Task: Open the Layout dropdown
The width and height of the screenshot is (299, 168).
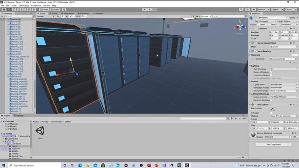Action: tap(291, 9)
